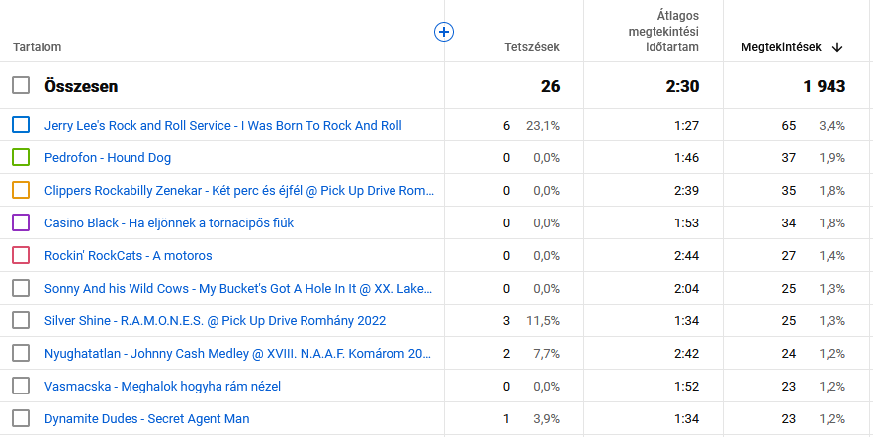Toggle checkbox for Casino Black row
Image resolution: width=873 pixels, height=437 pixels.
[x=21, y=223]
